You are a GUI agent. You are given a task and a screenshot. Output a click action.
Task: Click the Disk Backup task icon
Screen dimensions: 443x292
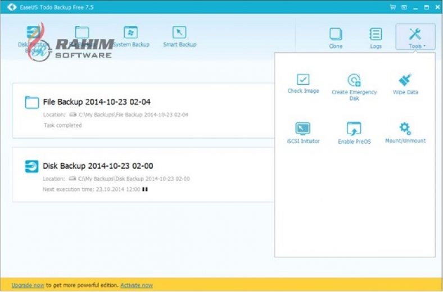[x=31, y=166]
